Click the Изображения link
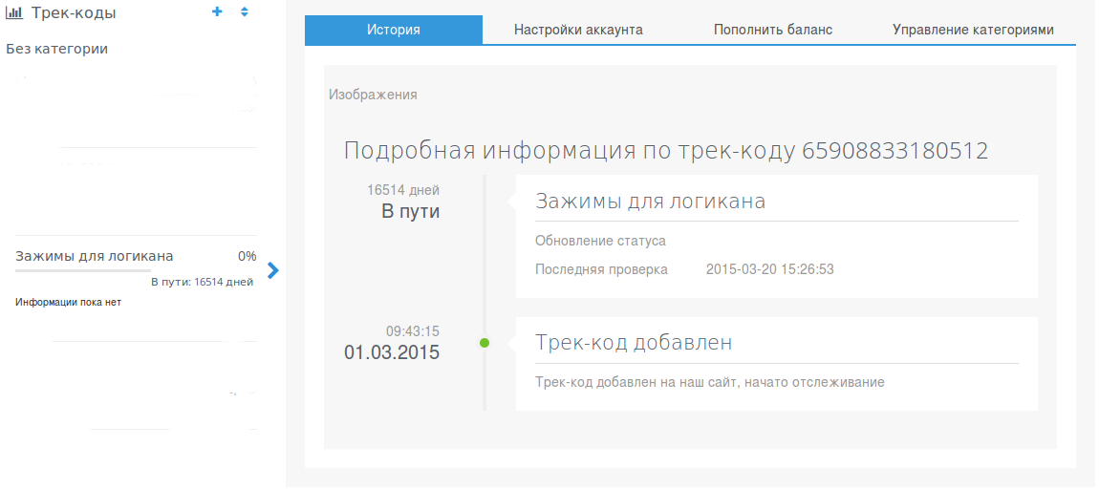 373,95
